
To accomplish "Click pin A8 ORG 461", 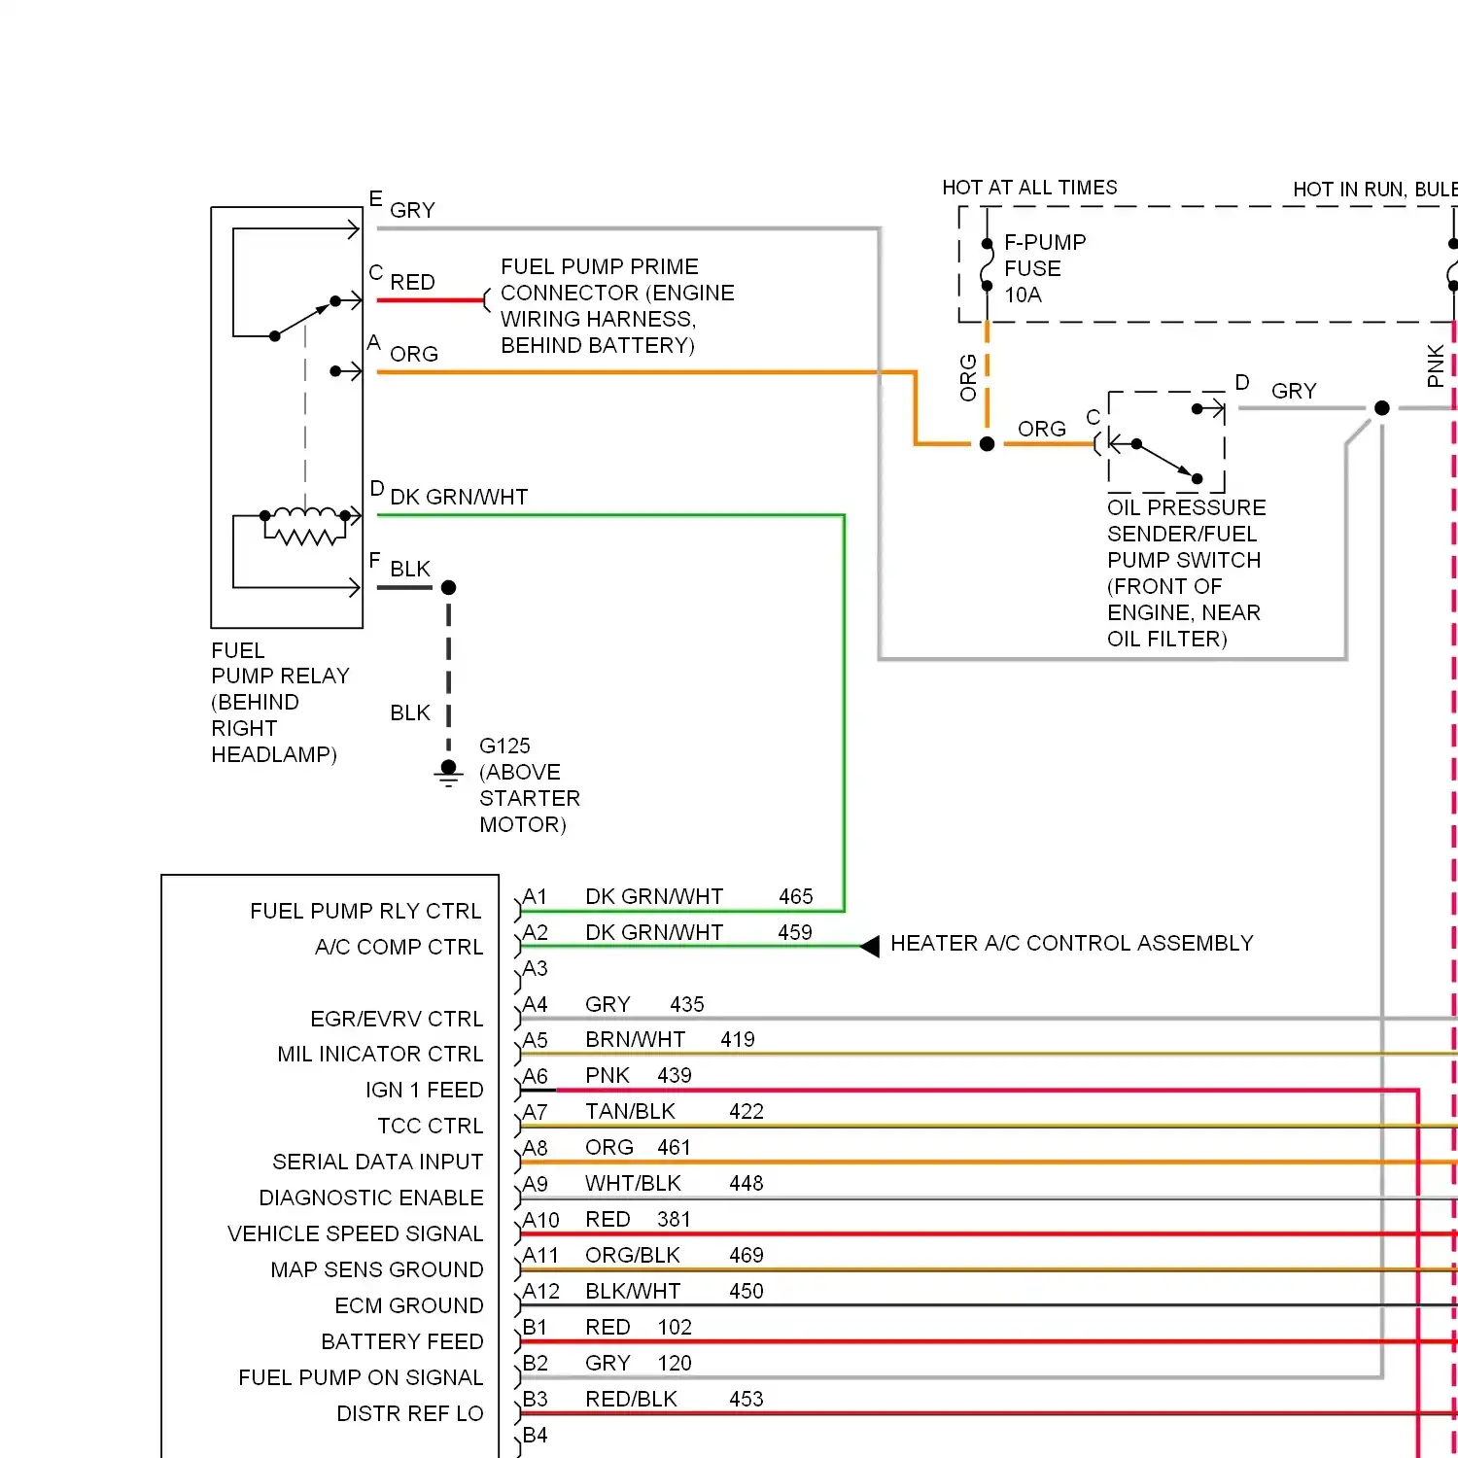I will click(607, 1147).
